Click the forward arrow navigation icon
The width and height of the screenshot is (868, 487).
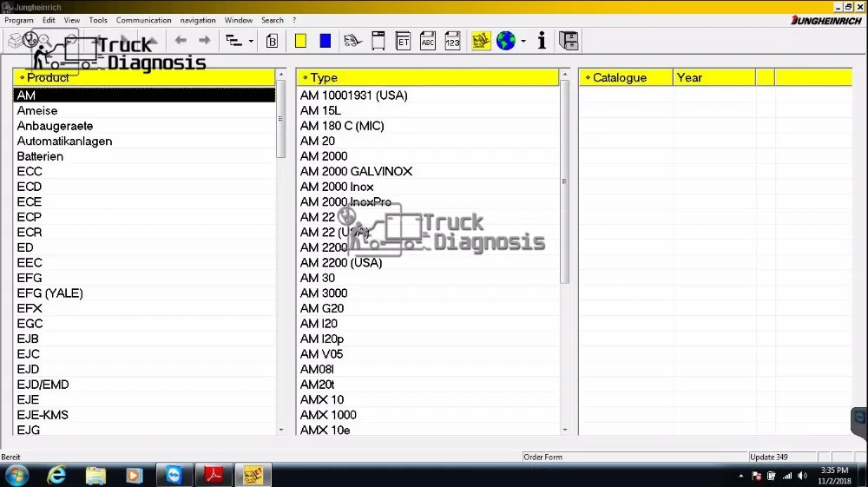204,41
